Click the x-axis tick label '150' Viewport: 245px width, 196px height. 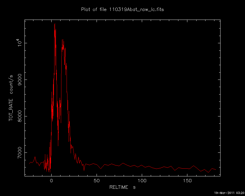pyautogui.click(x=187, y=181)
